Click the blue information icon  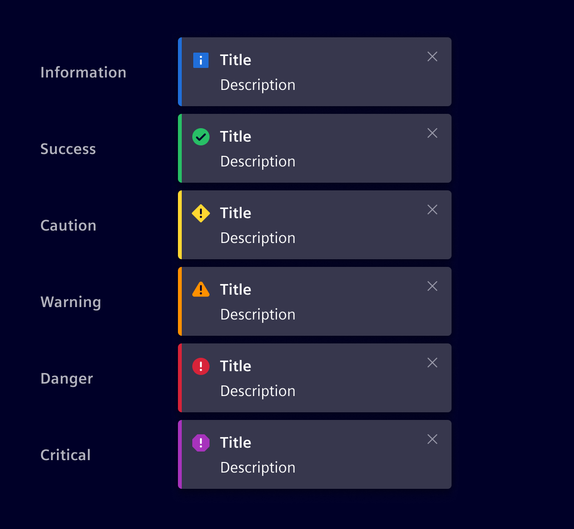(201, 60)
